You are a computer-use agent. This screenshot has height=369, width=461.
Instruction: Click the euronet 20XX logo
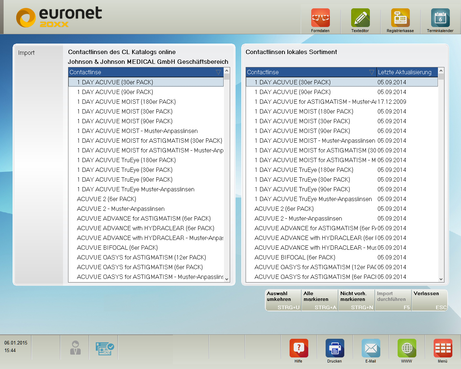tap(59, 17)
